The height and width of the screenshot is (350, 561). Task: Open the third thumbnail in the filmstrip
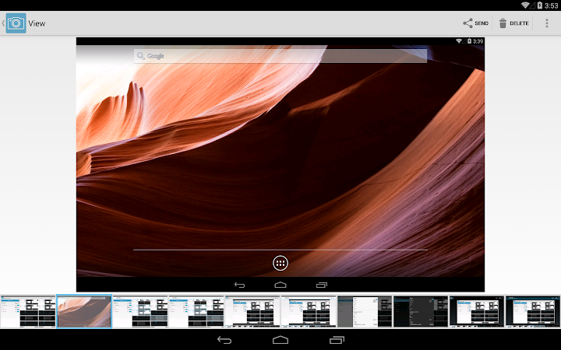(140, 311)
